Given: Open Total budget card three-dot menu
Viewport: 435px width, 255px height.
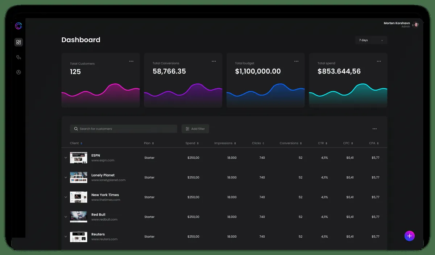Looking at the screenshot, I should coord(296,62).
